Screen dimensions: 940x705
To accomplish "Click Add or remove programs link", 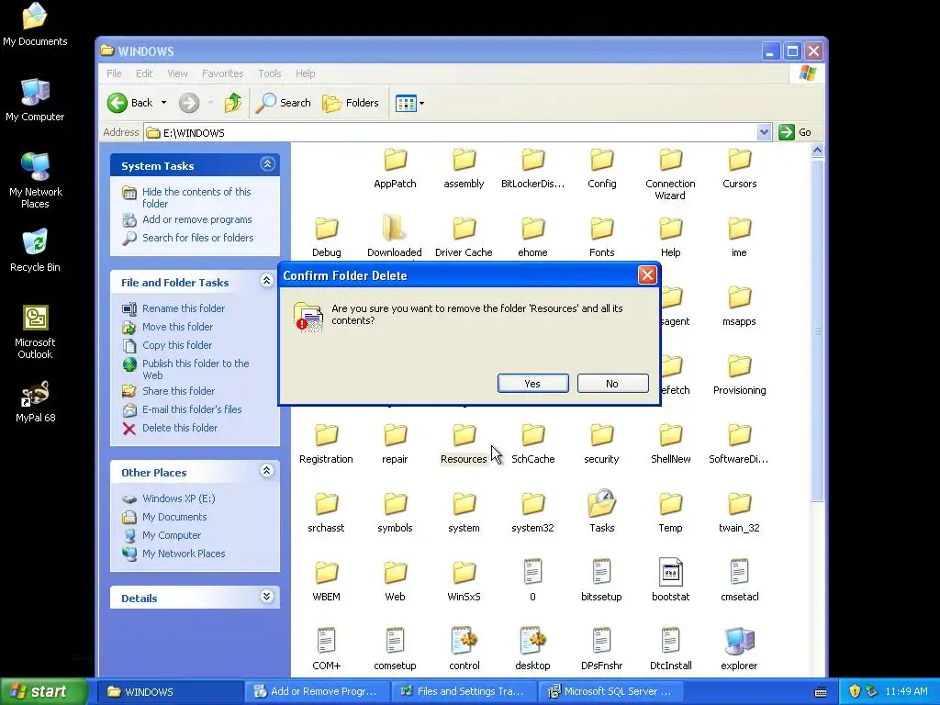I will tap(196, 219).
